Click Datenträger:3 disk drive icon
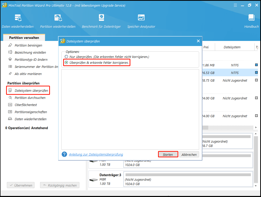 click(93, 180)
